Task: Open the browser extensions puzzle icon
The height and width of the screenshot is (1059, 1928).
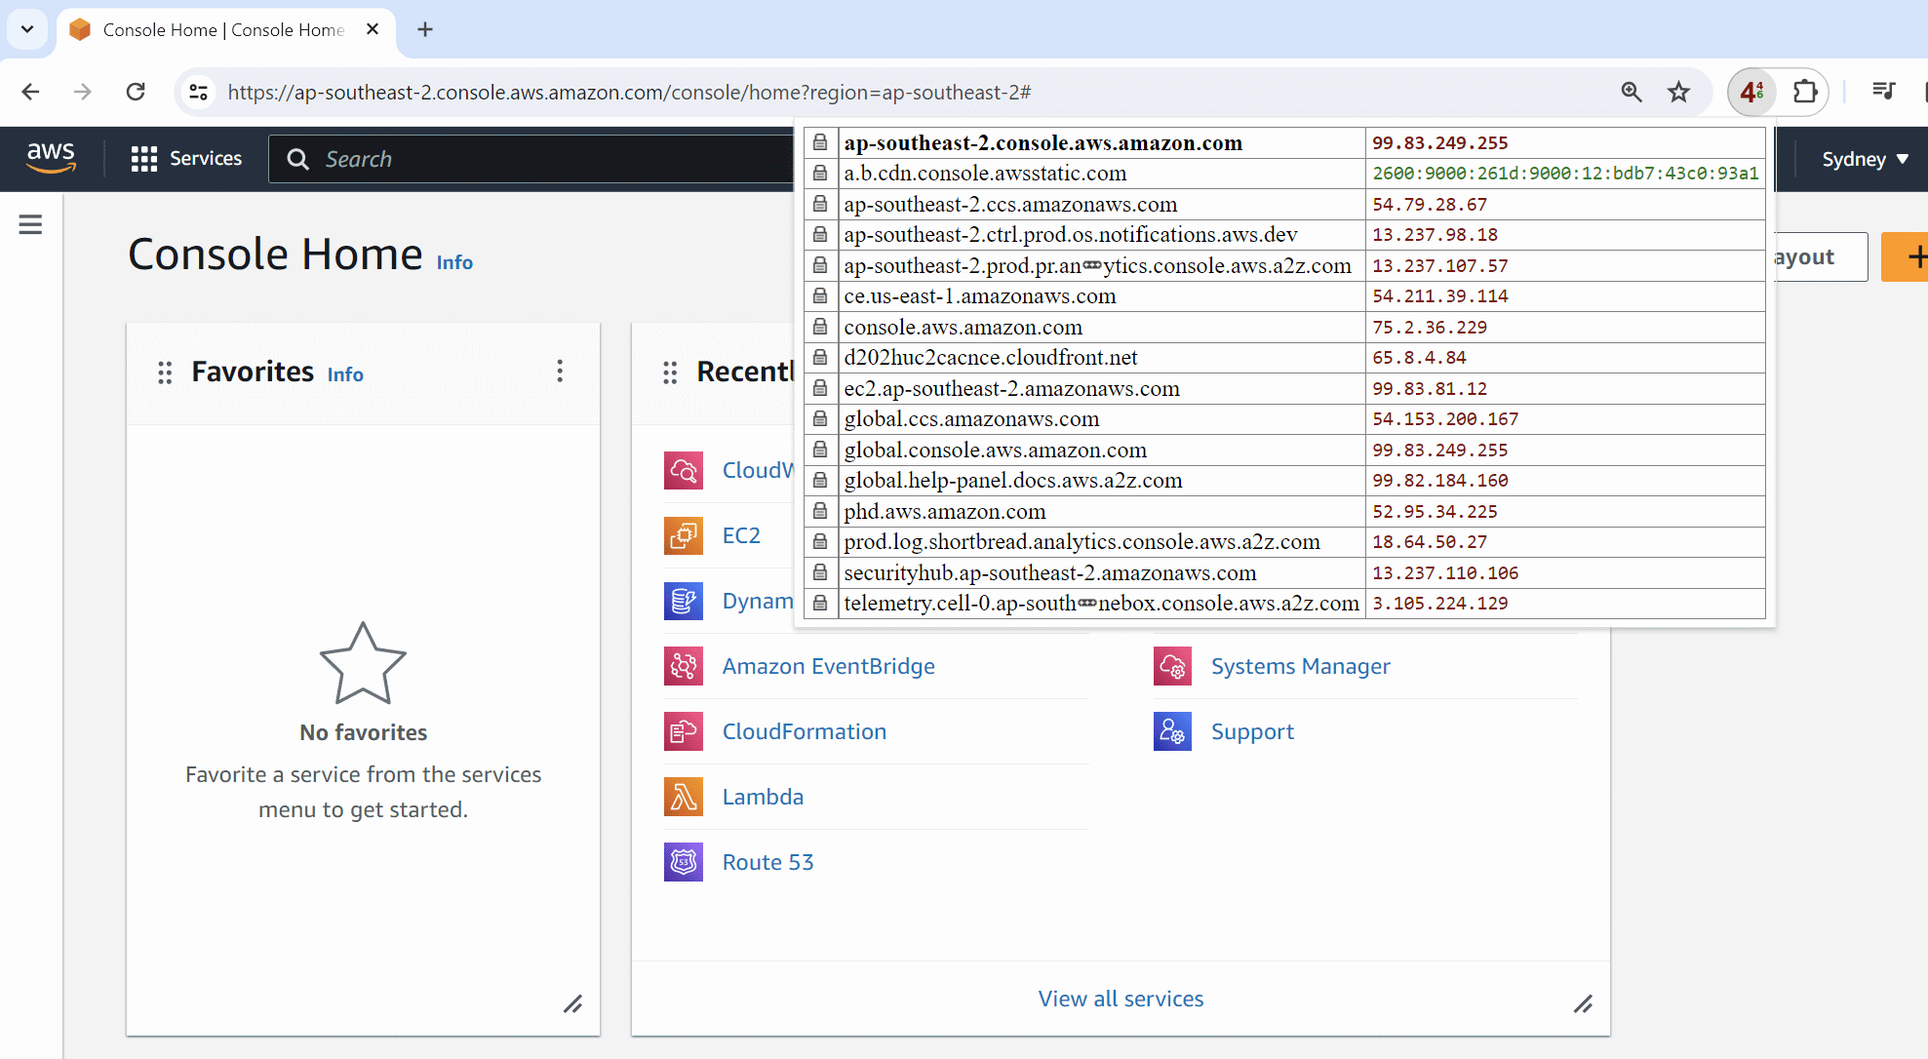Action: coord(1804,92)
